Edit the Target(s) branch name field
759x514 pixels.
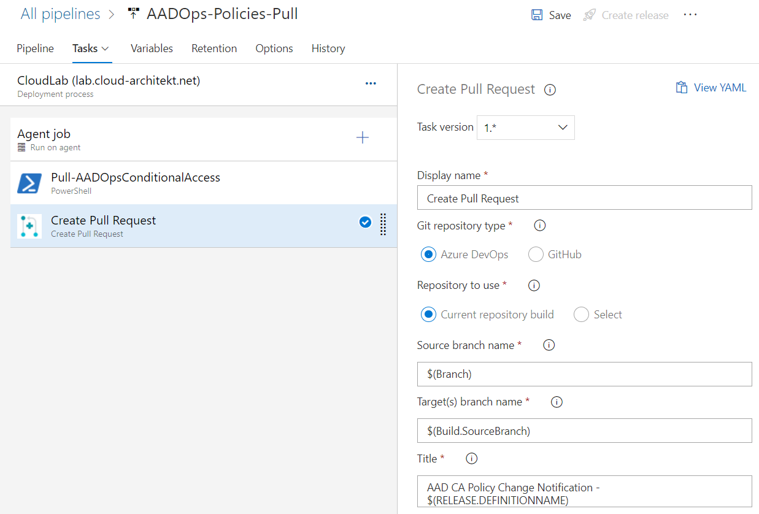(584, 431)
